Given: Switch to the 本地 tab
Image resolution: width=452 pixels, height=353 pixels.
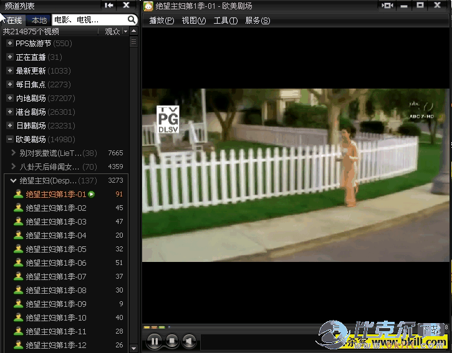Looking at the screenshot, I should point(39,20).
